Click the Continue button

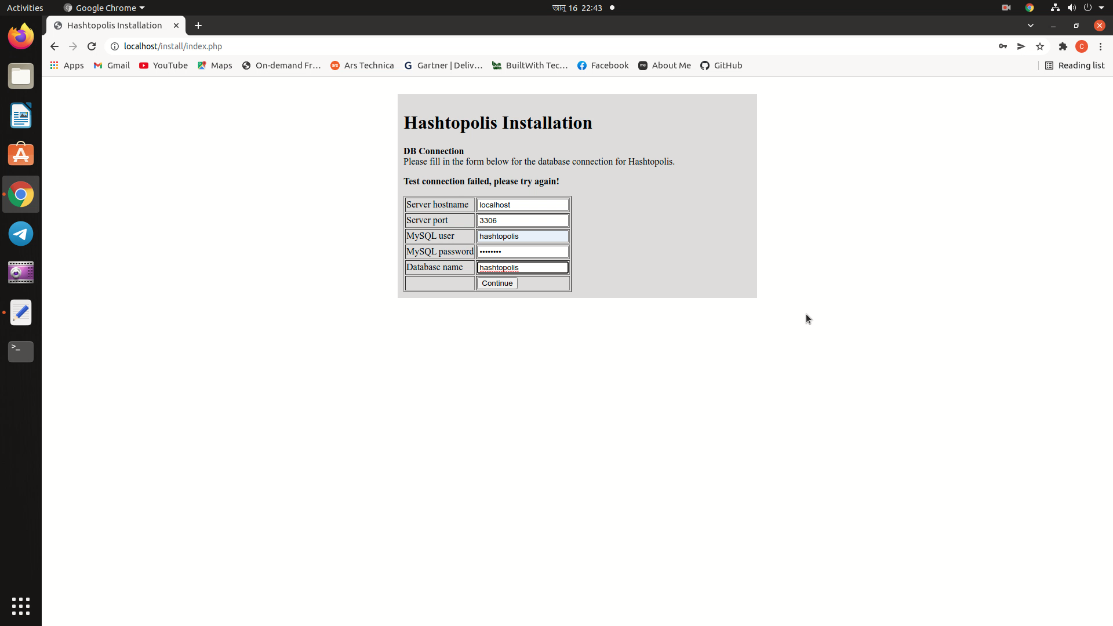click(496, 283)
